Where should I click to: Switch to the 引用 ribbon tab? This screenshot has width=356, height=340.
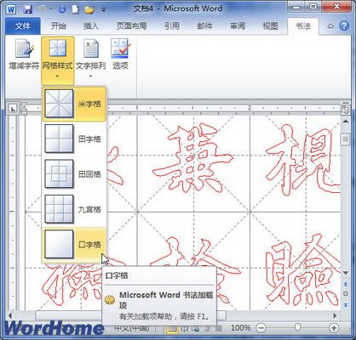point(172,26)
